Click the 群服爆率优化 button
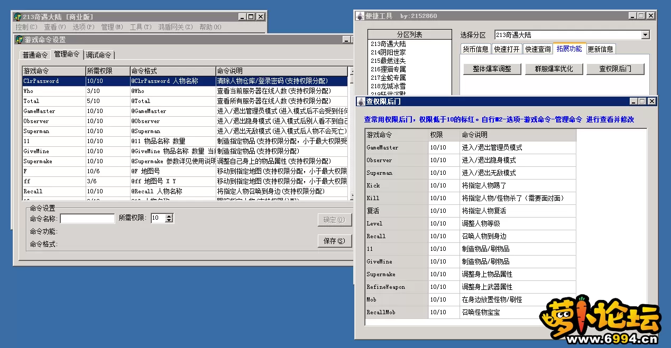Screen dimensions: 671x348 coord(554,69)
